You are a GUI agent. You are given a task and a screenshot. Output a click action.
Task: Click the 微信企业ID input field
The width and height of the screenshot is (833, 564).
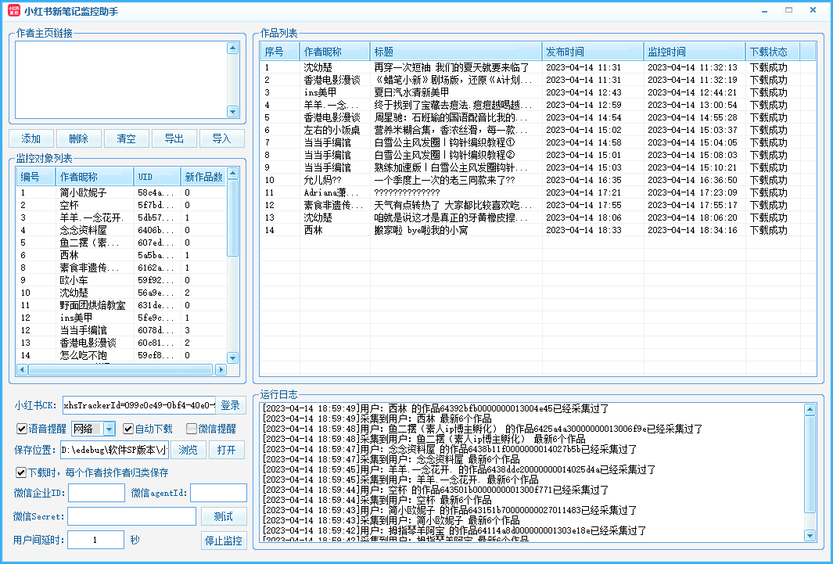click(x=97, y=493)
